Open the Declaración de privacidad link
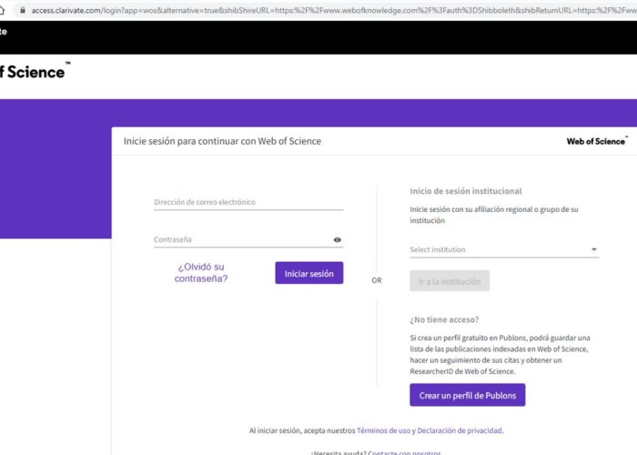Image resolution: width=637 pixels, height=455 pixels. pyautogui.click(x=460, y=430)
